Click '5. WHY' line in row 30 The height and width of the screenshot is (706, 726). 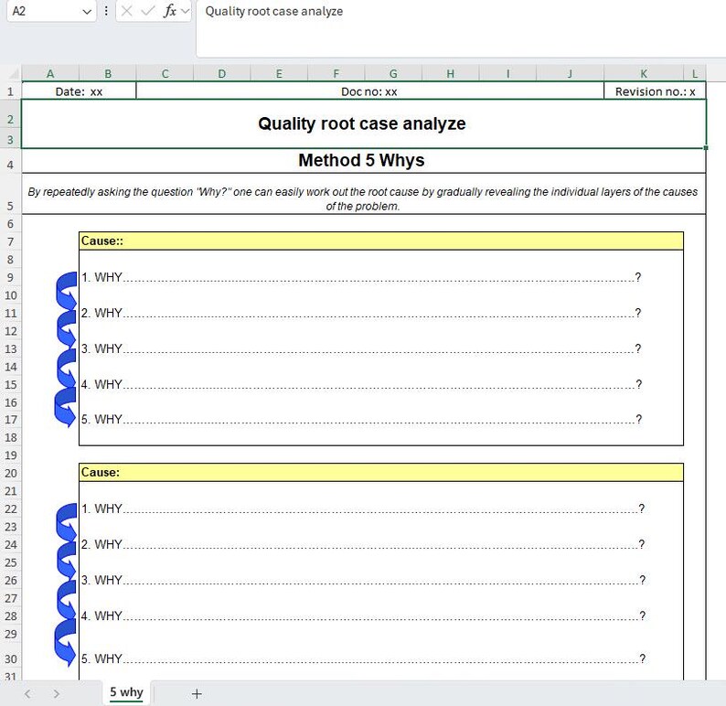(363, 658)
